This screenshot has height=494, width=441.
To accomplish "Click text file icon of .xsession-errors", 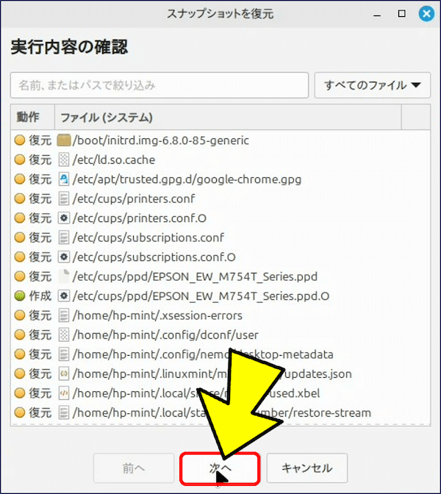I will (x=64, y=315).
